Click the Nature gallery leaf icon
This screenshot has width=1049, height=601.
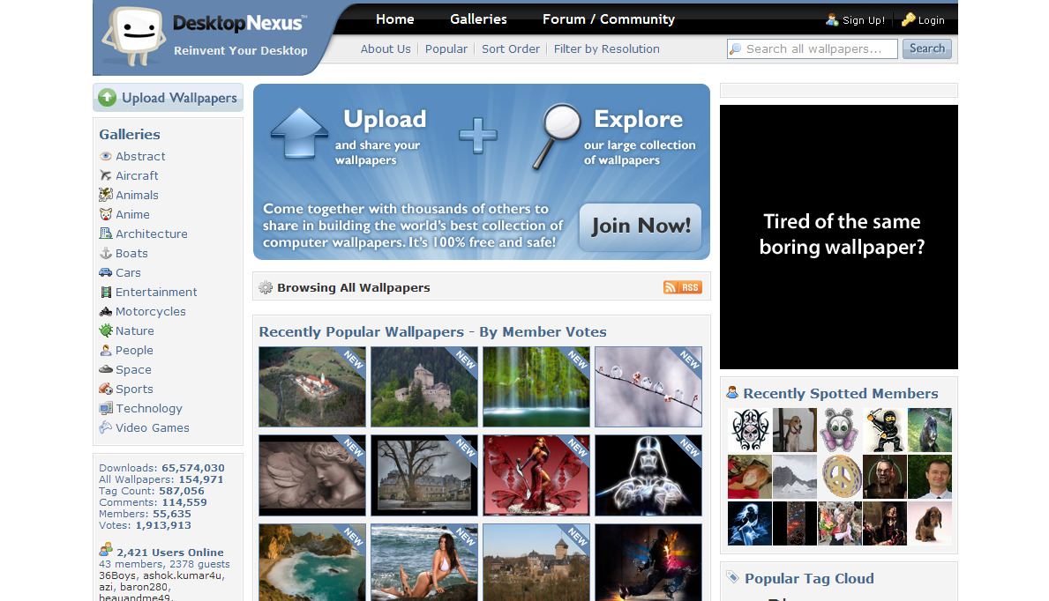(x=106, y=330)
